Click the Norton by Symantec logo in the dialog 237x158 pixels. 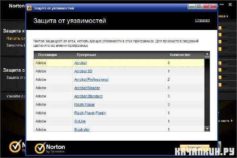[x=50, y=148]
